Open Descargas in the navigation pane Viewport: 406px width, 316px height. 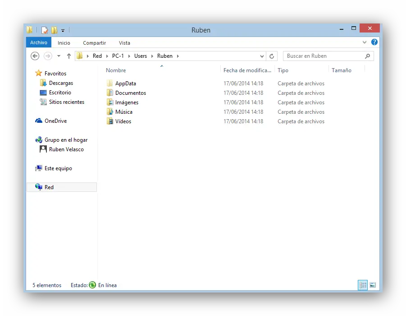(61, 83)
